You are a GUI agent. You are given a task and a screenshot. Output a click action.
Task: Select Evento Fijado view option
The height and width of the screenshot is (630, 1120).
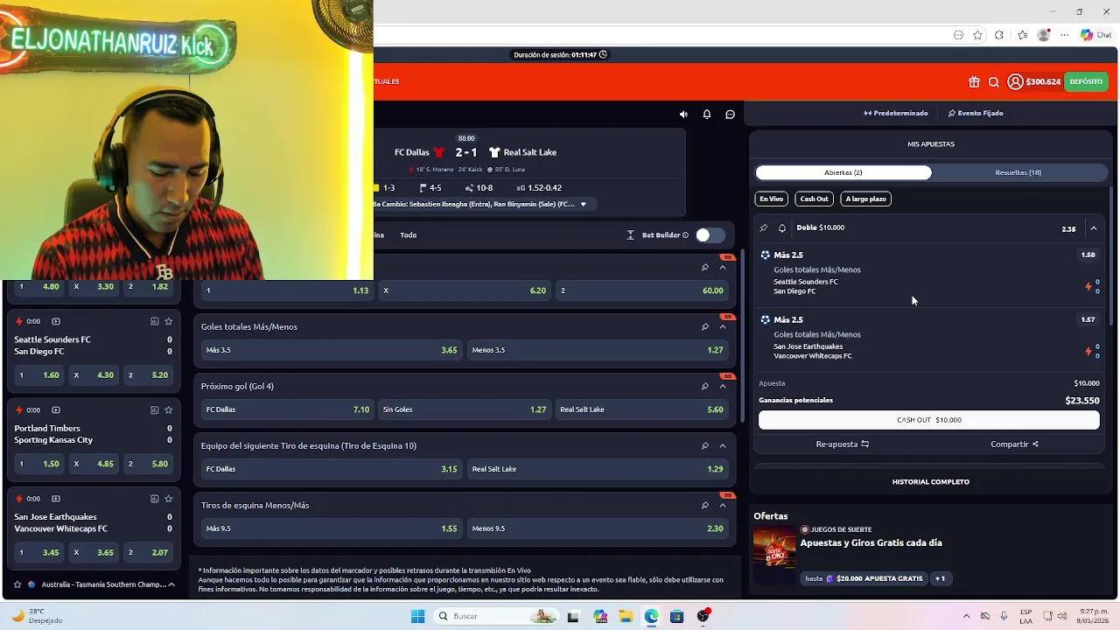click(x=976, y=113)
